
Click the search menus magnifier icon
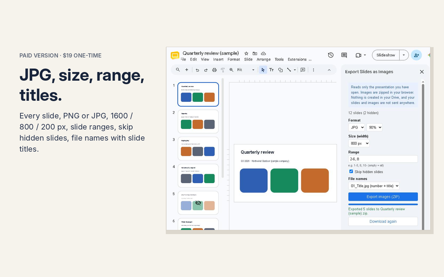pyautogui.click(x=178, y=70)
